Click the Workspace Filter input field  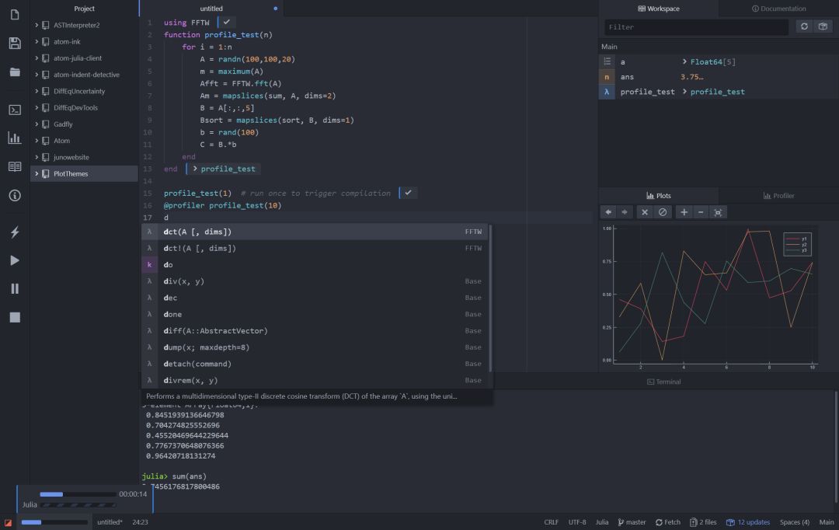pos(696,26)
